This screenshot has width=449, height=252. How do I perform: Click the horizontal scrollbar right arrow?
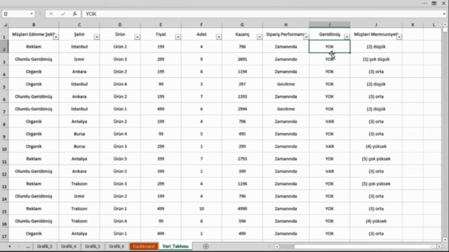[x=440, y=246]
